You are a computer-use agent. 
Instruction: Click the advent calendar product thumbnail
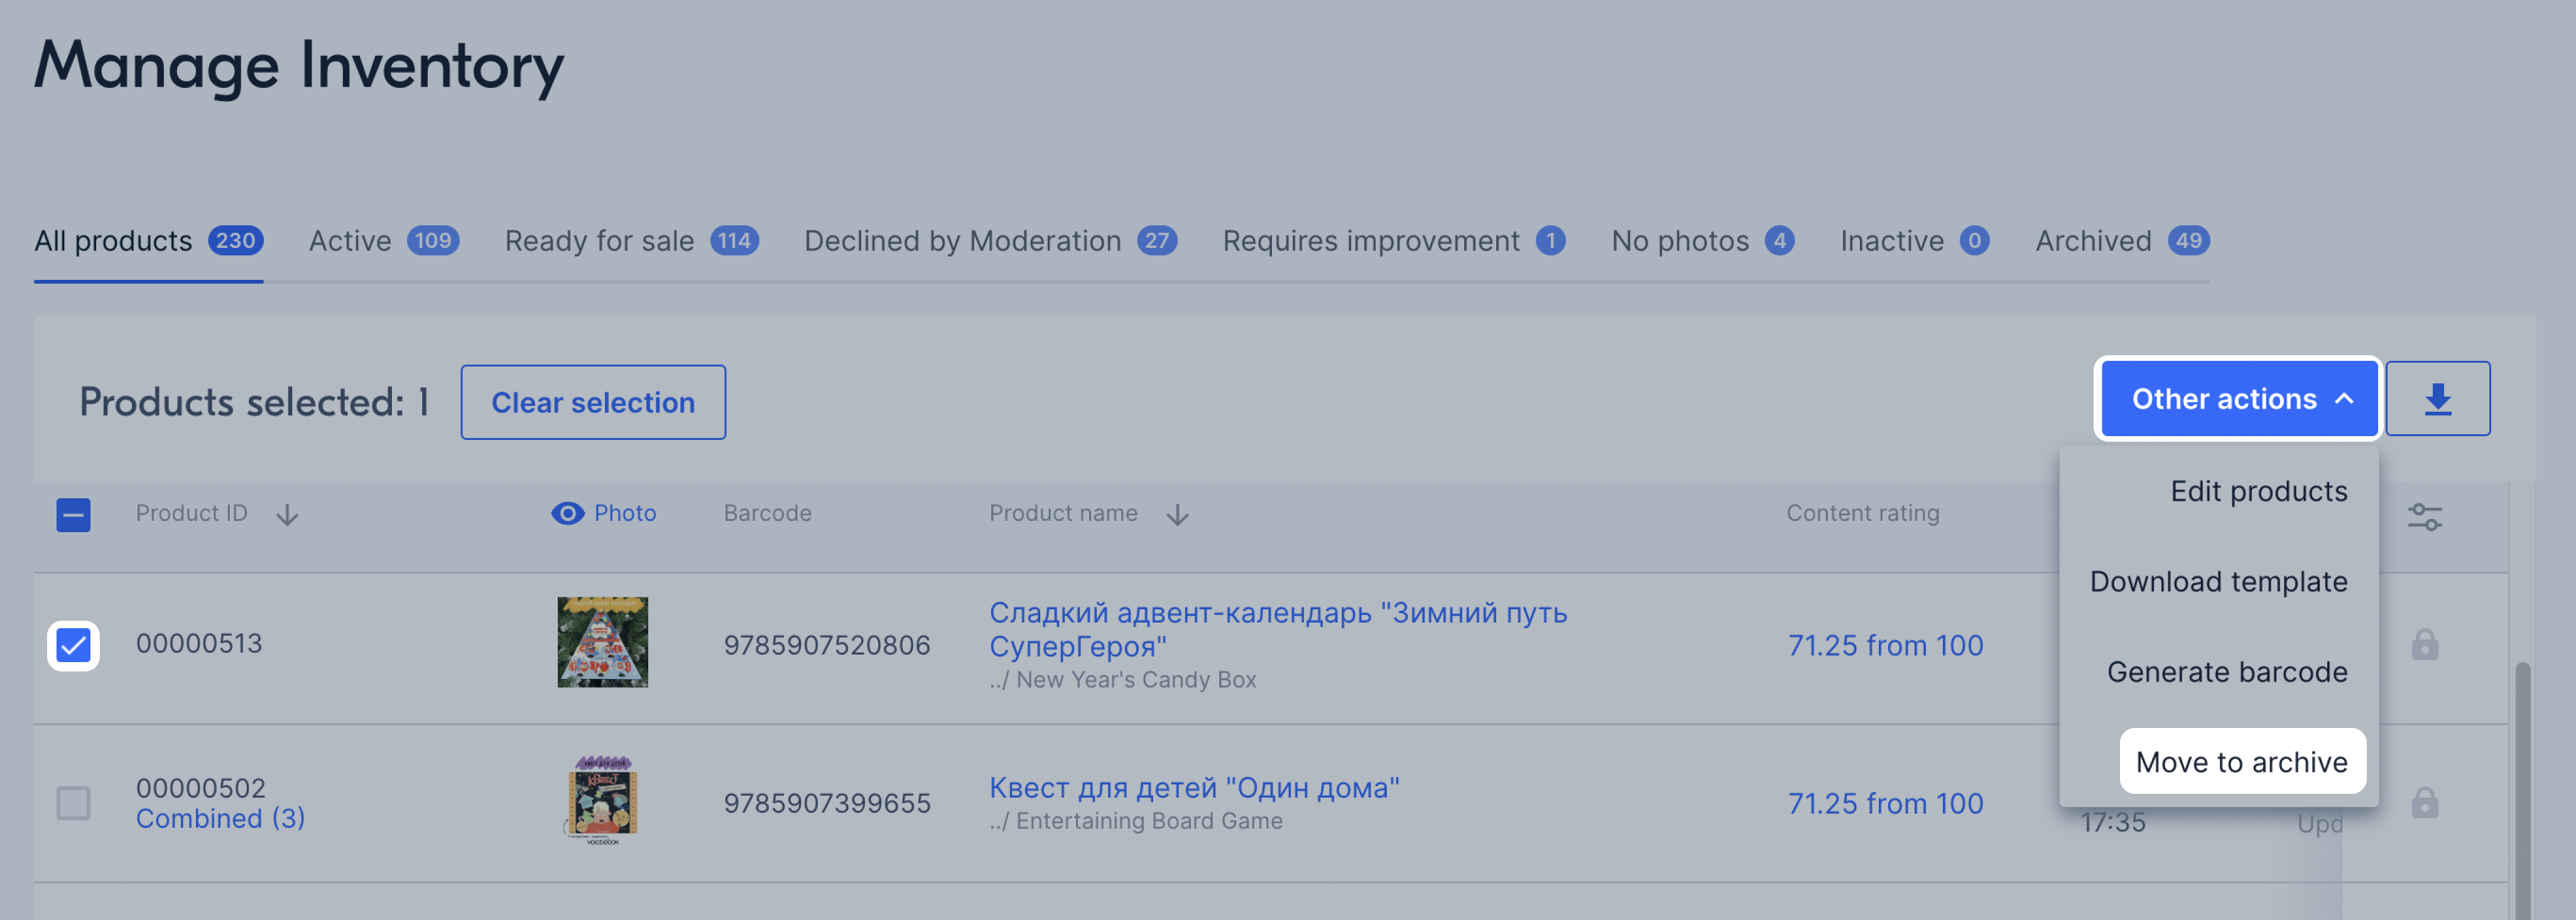(602, 642)
